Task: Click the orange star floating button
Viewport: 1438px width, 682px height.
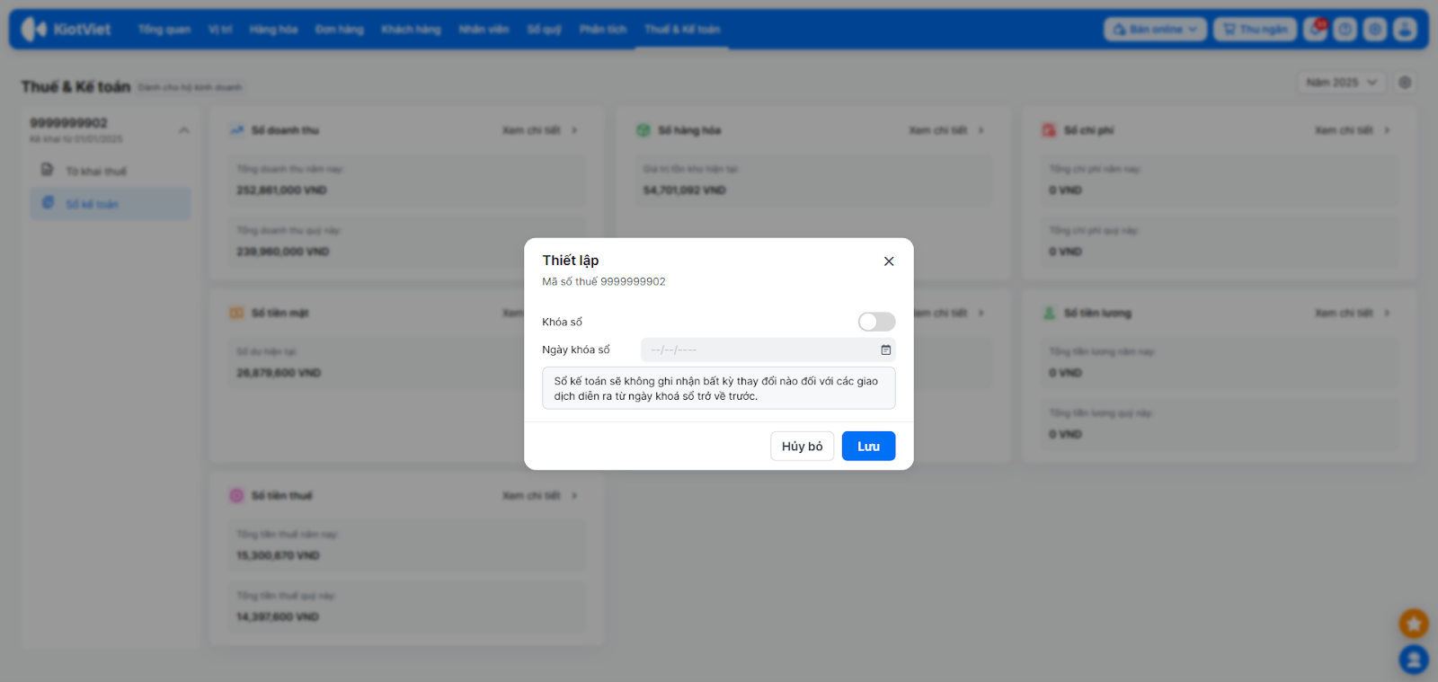Action: 1414,623
